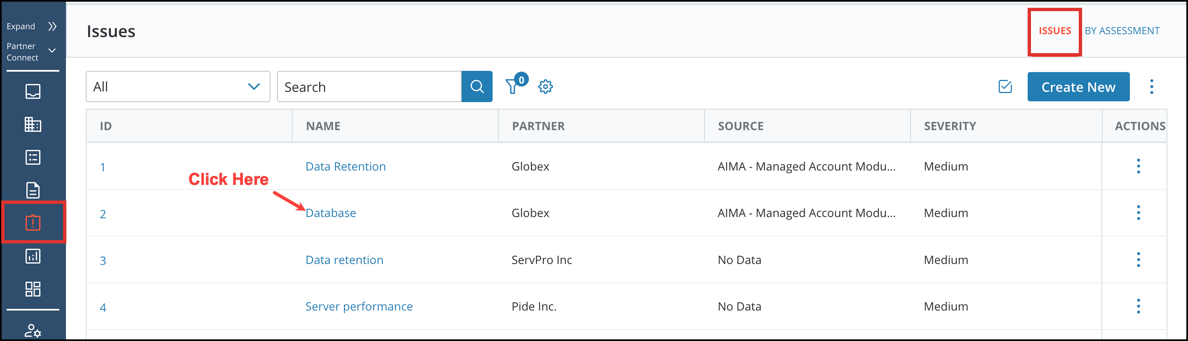1188x341 pixels.
Task: Toggle bulk select checkbox icon
Action: pyautogui.click(x=1005, y=86)
